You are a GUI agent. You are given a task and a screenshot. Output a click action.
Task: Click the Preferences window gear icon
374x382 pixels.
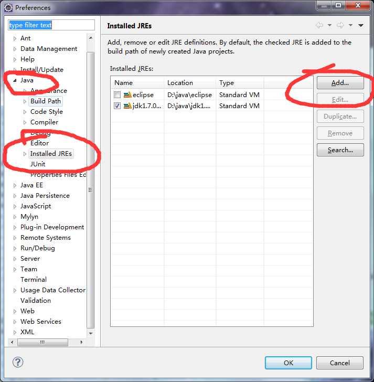(8, 8)
